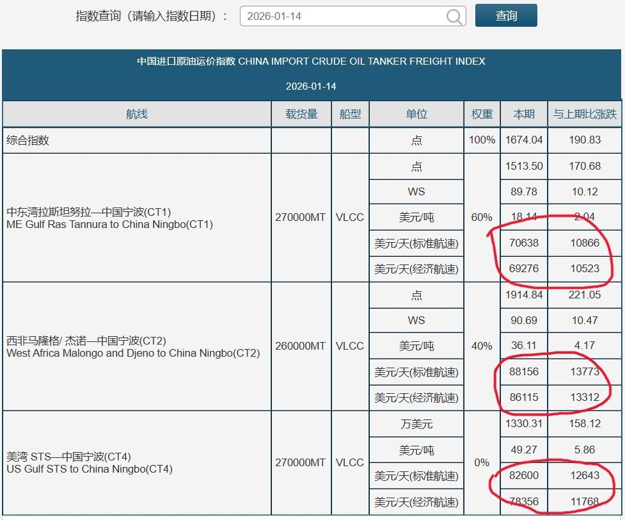This screenshot has width=625, height=520.
Task: Click the 航线 column header
Action: point(136,114)
